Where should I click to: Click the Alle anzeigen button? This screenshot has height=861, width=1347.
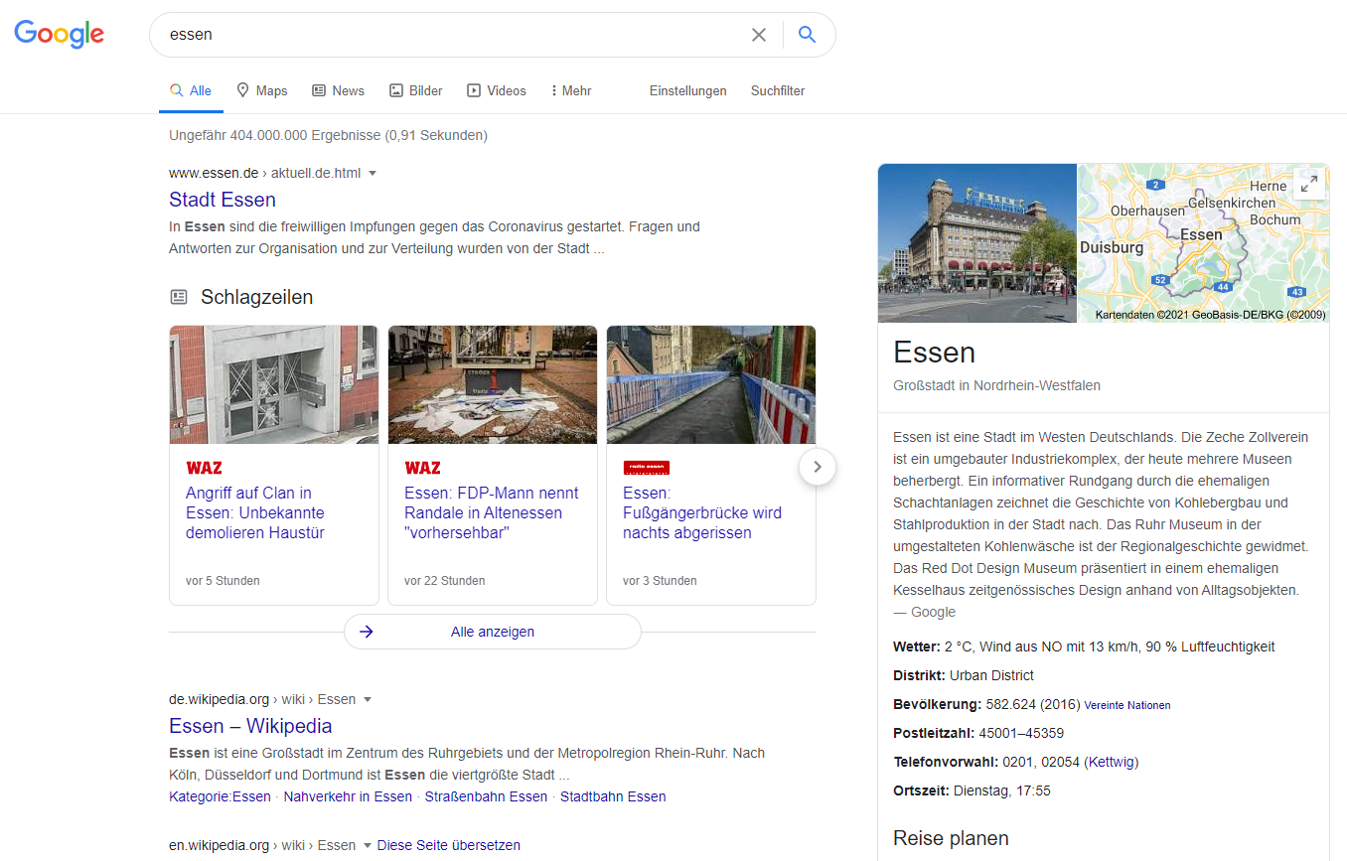point(493,632)
